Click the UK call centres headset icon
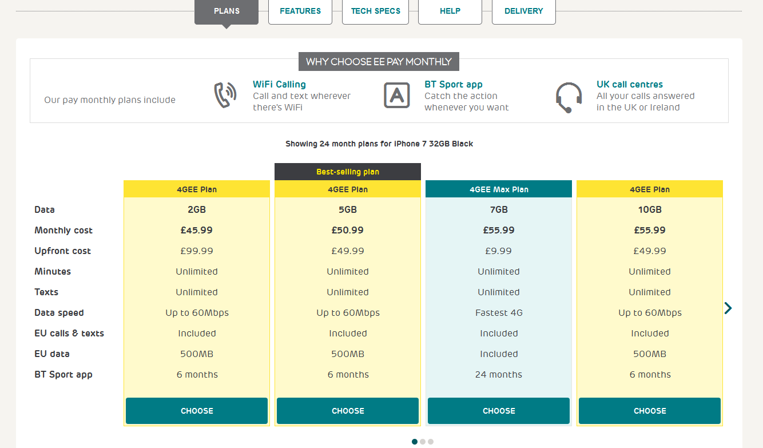Image resolution: width=763 pixels, height=448 pixels. point(569,97)
